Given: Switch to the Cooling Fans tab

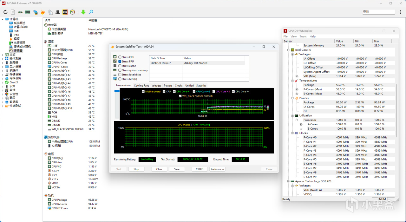Looking at the screenshot, I should pos(141,86).
